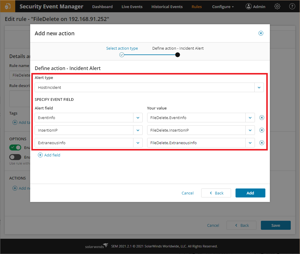Image resolution: width=300 pixels, height=254 pixels.
Task: Click the FileDelete rule name input
Action: click(20, 75)
